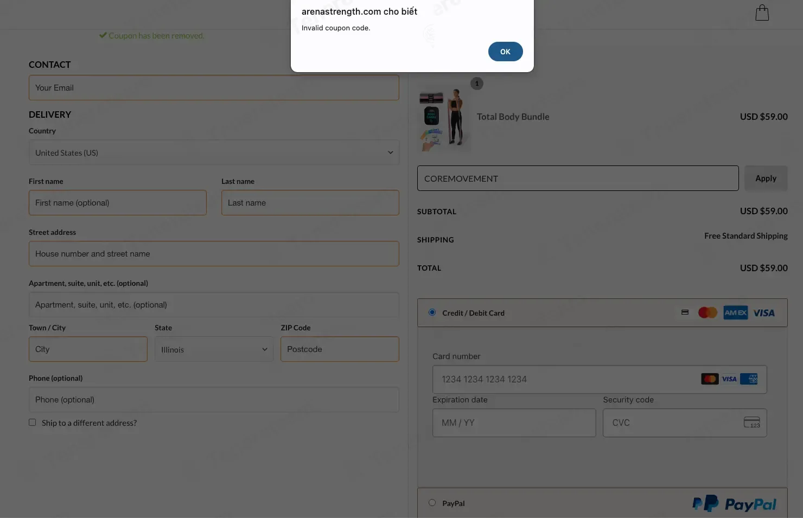This screenshot has height=518, width=803.
Task: Open the State dropdown showing Illinois
Action: [214, 349]
